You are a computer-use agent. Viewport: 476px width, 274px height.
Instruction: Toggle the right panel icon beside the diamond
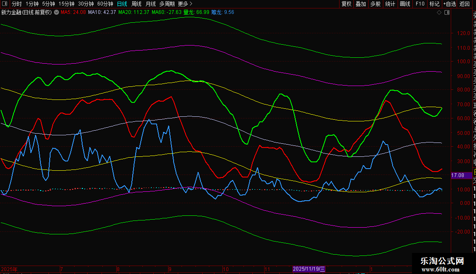(x=447, y=13)
